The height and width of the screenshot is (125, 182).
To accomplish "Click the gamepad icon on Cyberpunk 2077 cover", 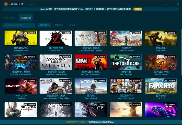I will tap(26, 33).
